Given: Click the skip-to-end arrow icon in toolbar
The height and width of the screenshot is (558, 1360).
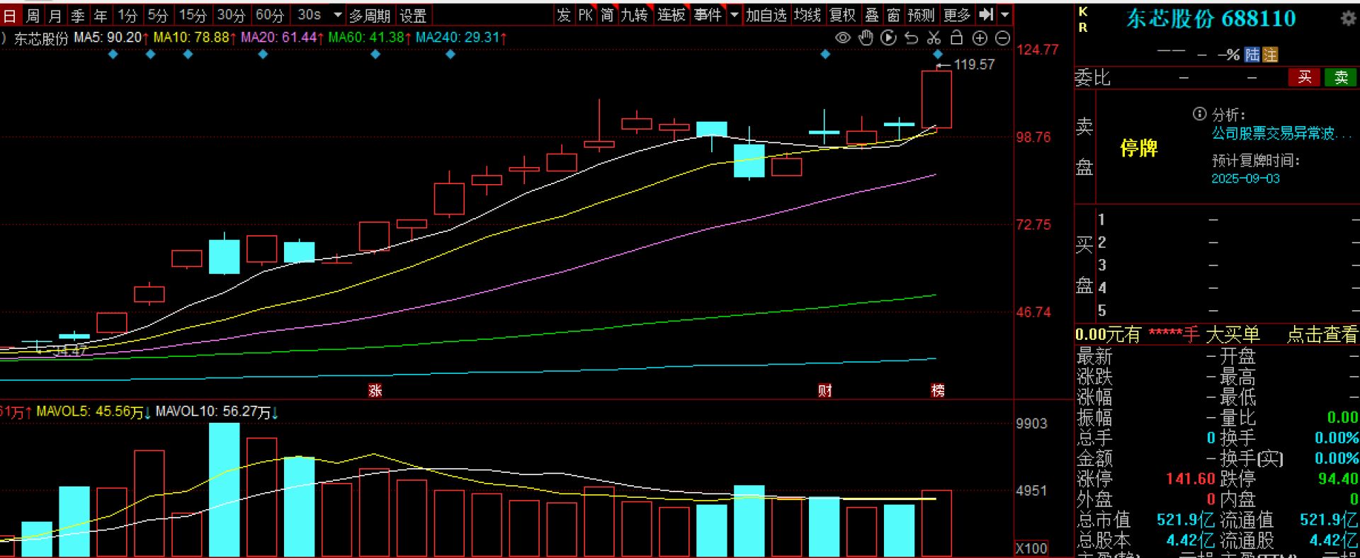Looking at the screenshot, I should click(986, 15).
